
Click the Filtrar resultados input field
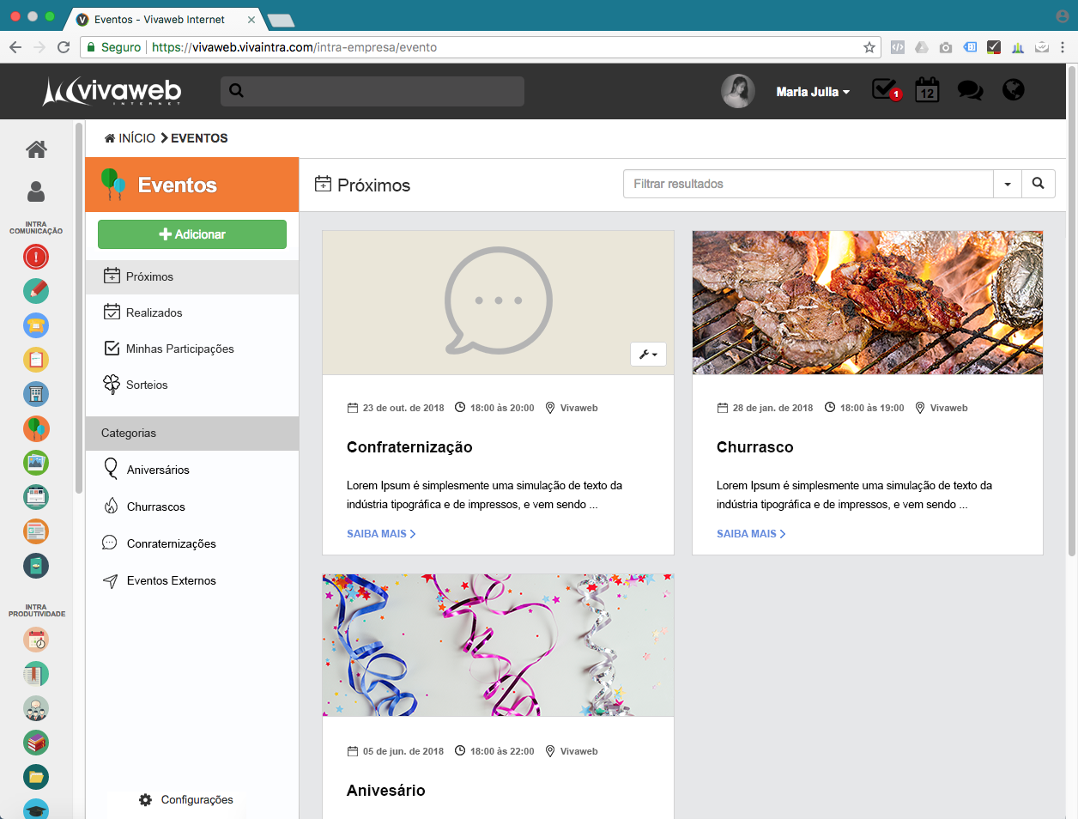point(808,184)
